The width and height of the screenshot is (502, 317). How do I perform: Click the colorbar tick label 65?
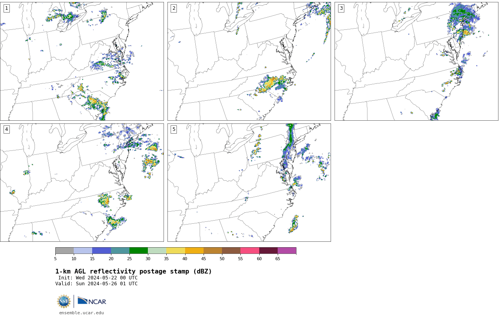(x=278, y=259)
